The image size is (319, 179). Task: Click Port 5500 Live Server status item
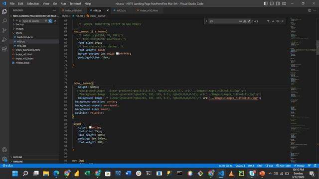pos(284,166)
